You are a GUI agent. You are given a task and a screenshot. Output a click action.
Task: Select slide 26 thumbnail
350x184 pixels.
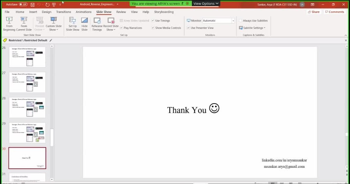(27, 57)
